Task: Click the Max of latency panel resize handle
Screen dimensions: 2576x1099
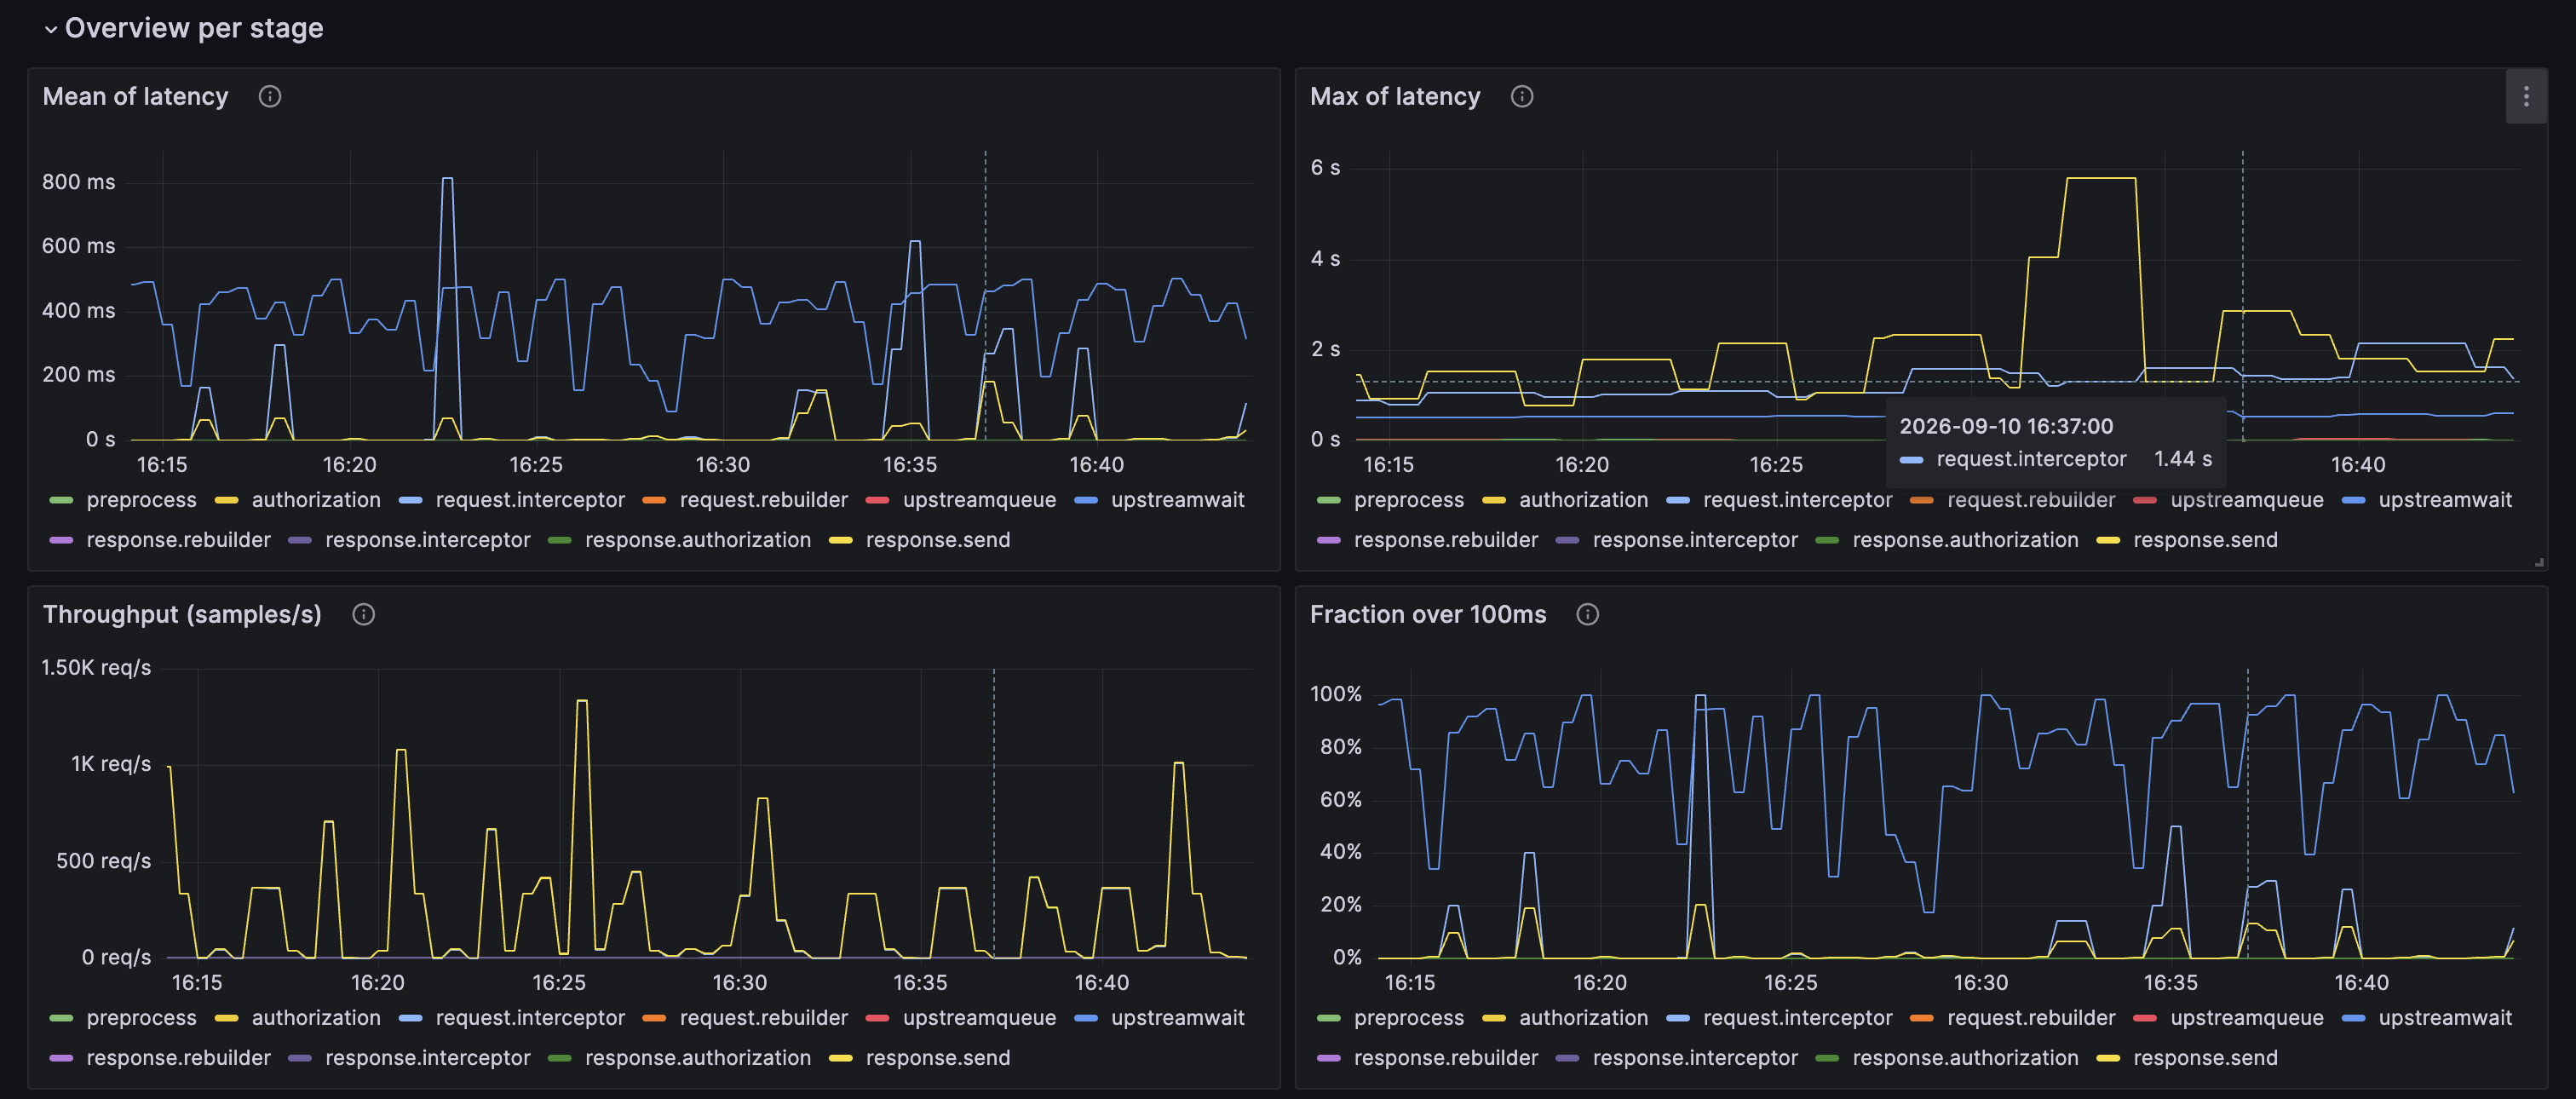Action: (2539, 563)
